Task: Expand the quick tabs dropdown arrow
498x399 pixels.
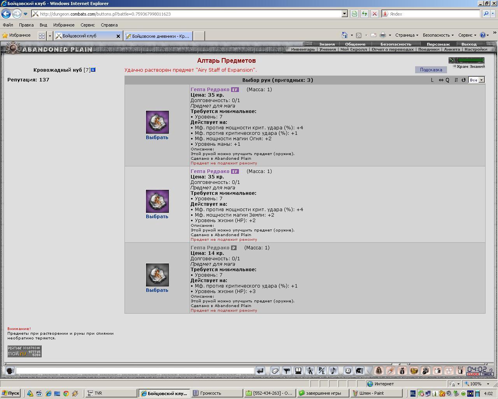Action: [50, 35]
